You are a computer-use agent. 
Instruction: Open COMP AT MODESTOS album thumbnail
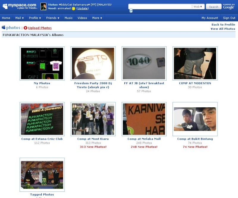(x=195, y=63)
